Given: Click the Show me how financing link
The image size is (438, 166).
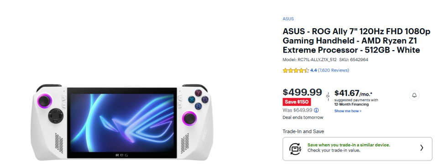Looking at the screenshot, I should click(x=348, y=111).
